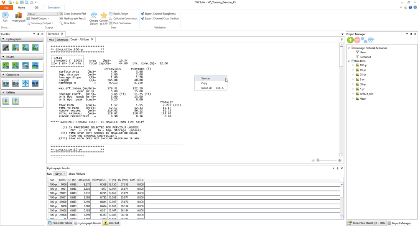Click green add button in Project Manager
This screenshot has height=226, width=418.
350,40
